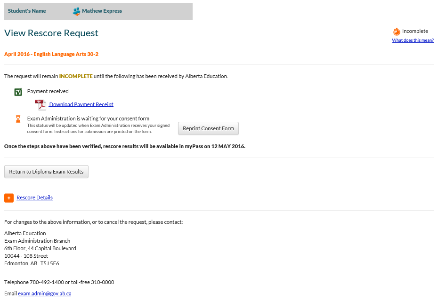Click the INCOMPLETE status word in the notice
The image size is (438, 301).
[x=76, y=76]
